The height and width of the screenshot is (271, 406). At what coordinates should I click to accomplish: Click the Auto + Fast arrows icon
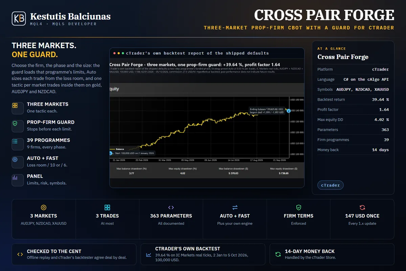click(235, 207)
